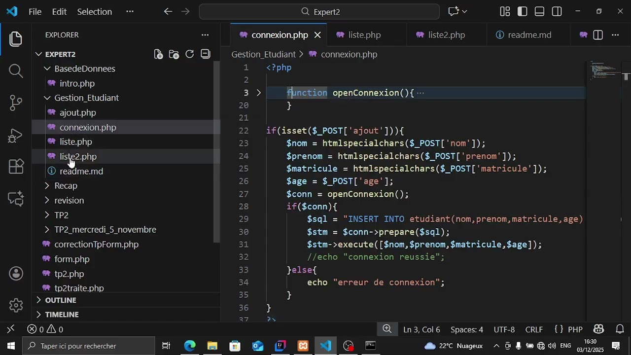This screenshot has width=631, height=355.
Task: Split the editor to the right
Action: pyautogui.click(x=598, y=35)
